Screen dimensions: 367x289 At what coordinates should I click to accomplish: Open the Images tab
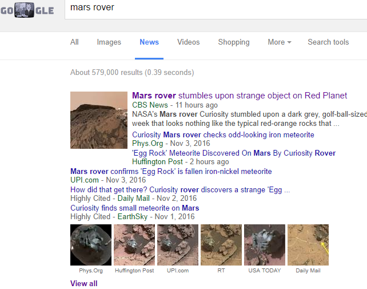tap(109, 42)
